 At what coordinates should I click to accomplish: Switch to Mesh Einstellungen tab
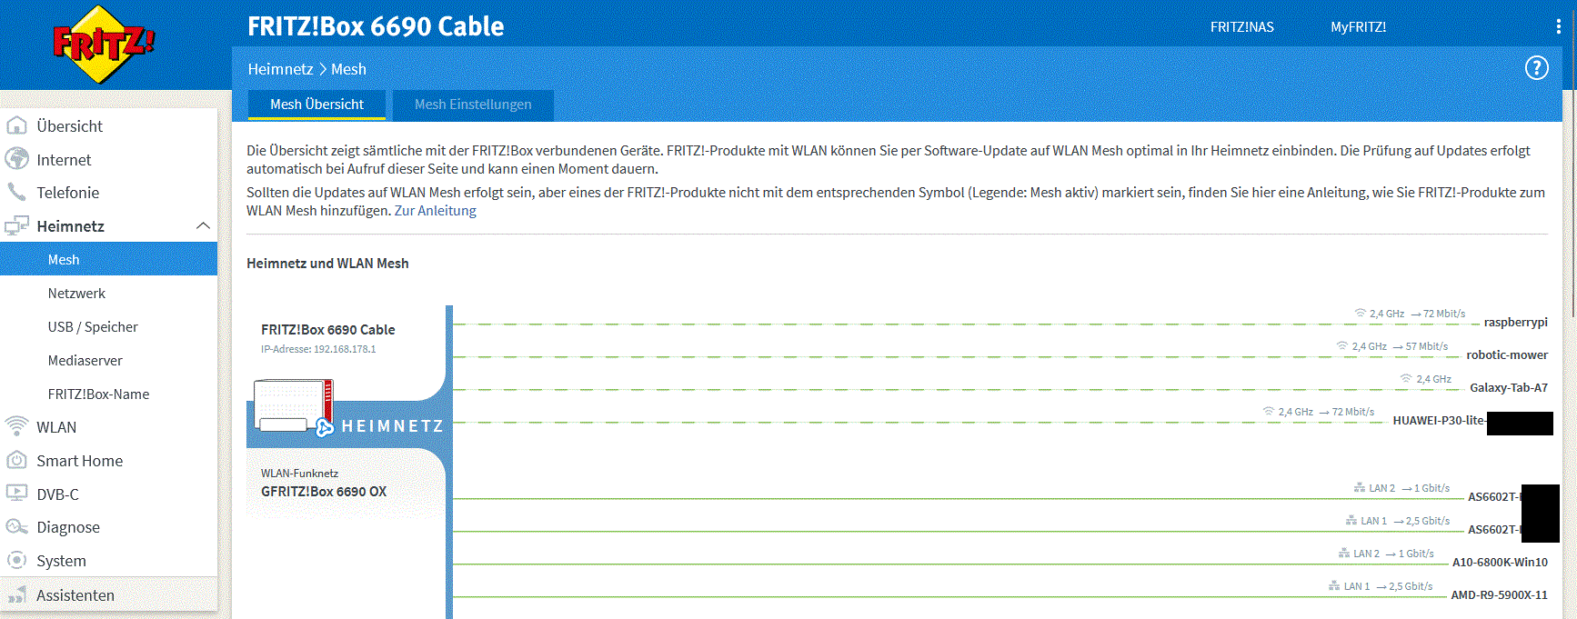(473, 105)
